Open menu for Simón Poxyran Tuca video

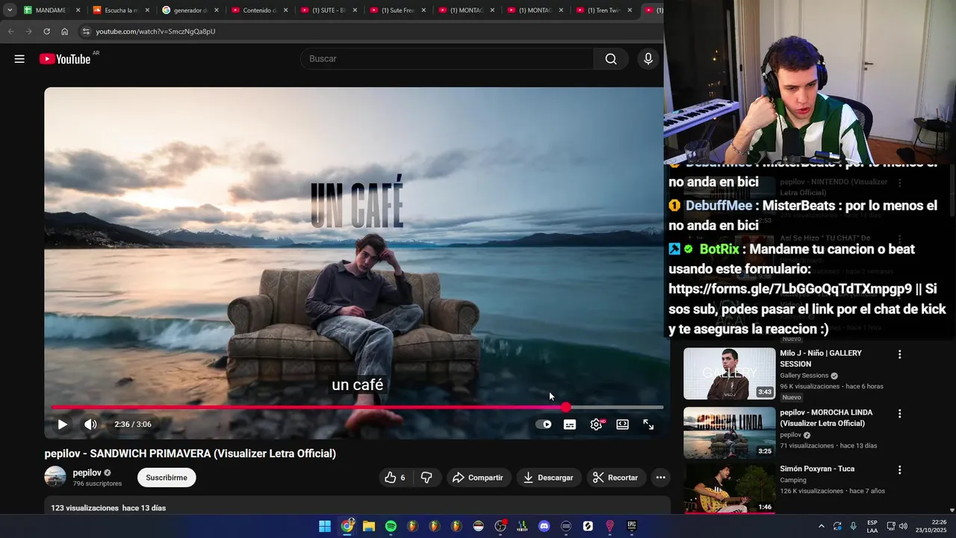(x=899, y=470)
